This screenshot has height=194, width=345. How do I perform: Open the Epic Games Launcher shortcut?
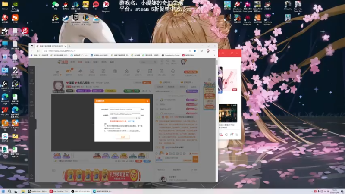(x=76, y=18)
